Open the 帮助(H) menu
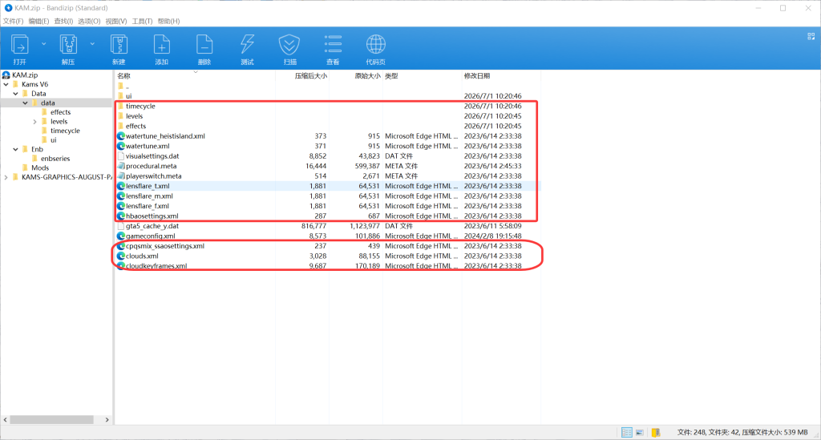The image size is (821, 440). (x=168, y=21)
